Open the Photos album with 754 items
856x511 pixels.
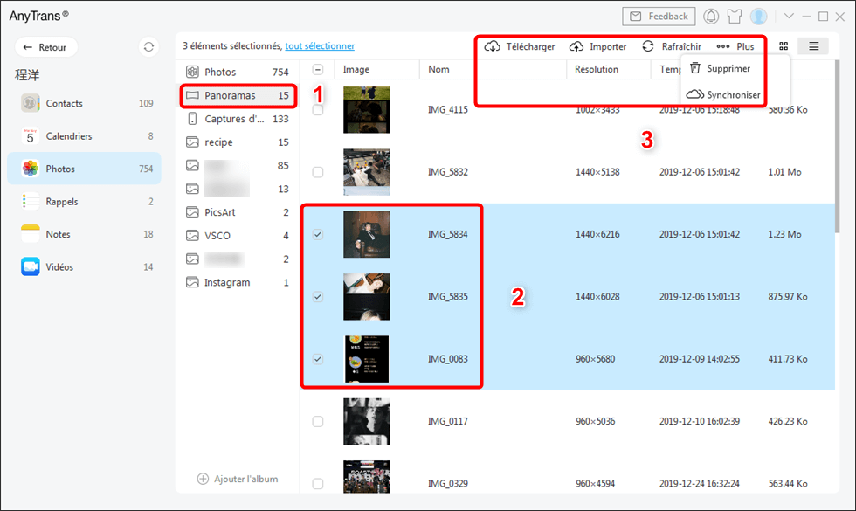238,72
